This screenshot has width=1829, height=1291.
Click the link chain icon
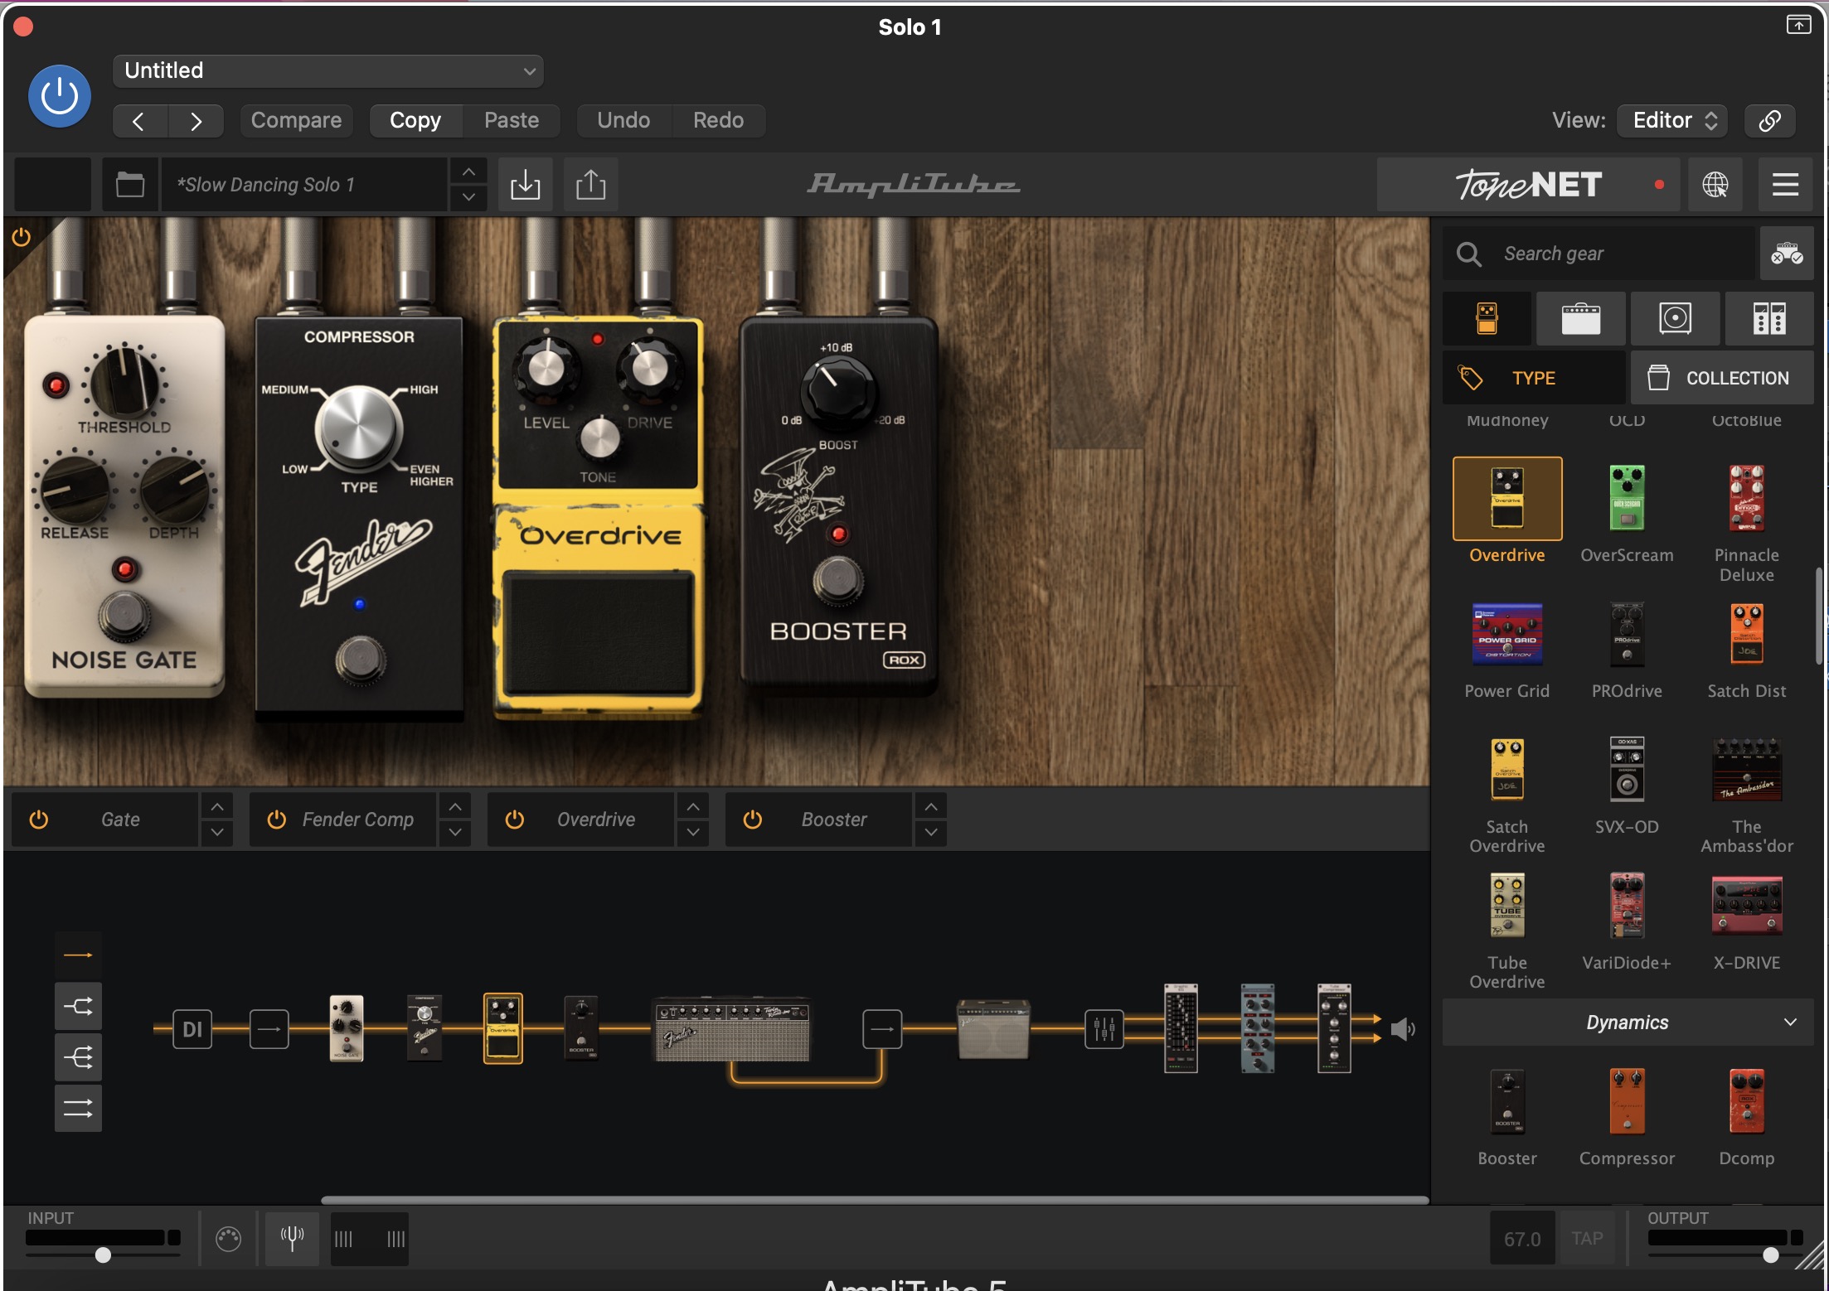pyautogui.click(x=1770, y=120)
